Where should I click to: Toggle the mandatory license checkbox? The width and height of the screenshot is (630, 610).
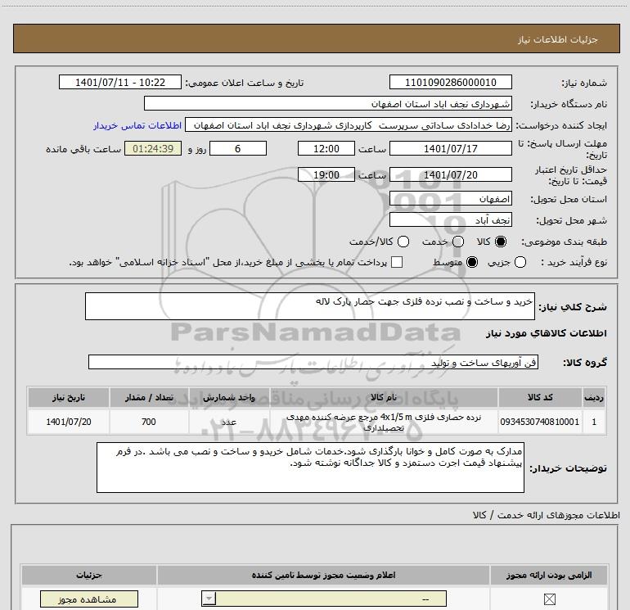click(x=549, y=599)
